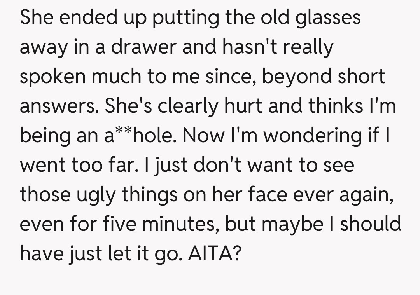Click the word "spoken"
420x295 pixels.
(x=52, y=77)
